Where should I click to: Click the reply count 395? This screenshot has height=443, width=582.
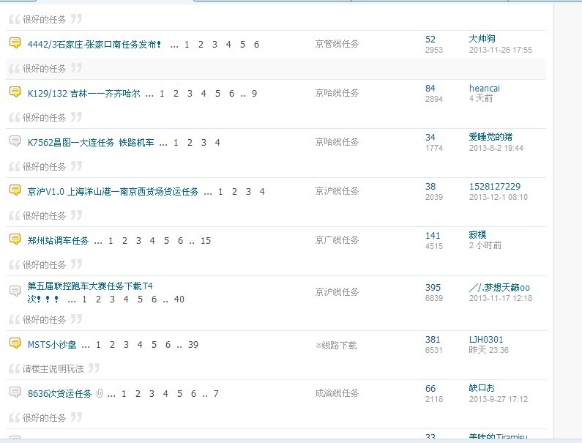pos(433,288)
